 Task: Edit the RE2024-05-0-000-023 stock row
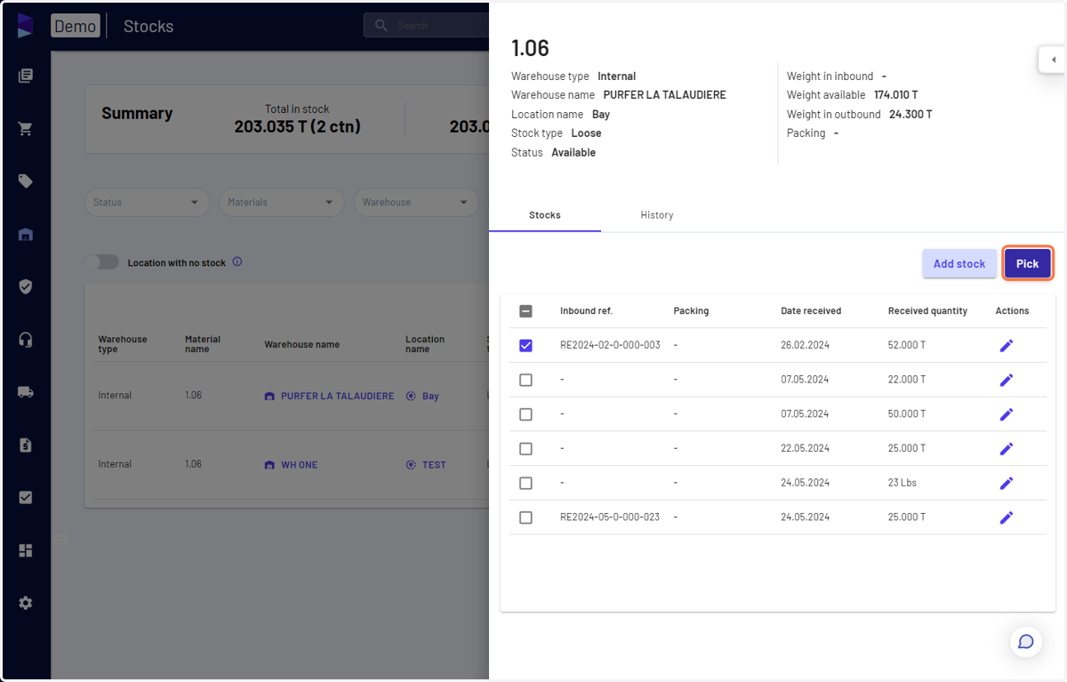click(1007, 518)
